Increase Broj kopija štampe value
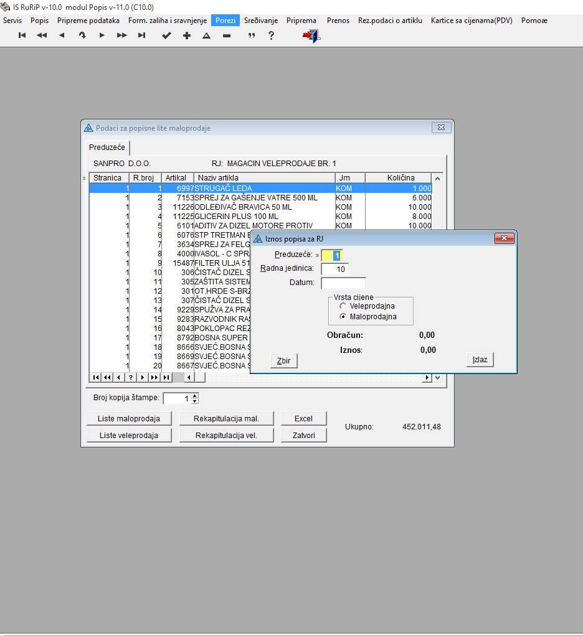The height and width of the screenshot is (636, 583). coord(195,396)
